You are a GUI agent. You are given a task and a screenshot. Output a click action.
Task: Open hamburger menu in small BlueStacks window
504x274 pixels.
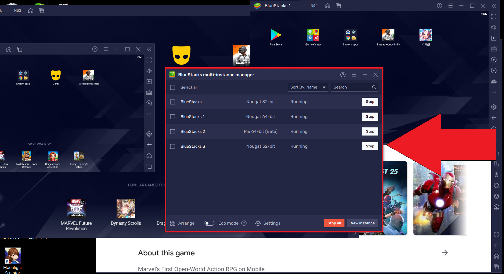click(106, 49)
